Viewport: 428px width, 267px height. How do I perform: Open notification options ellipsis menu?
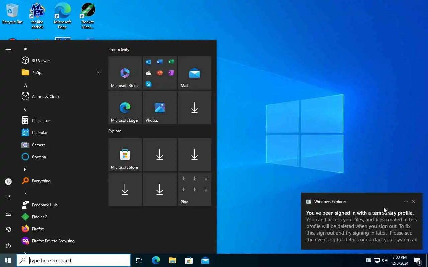406,201
